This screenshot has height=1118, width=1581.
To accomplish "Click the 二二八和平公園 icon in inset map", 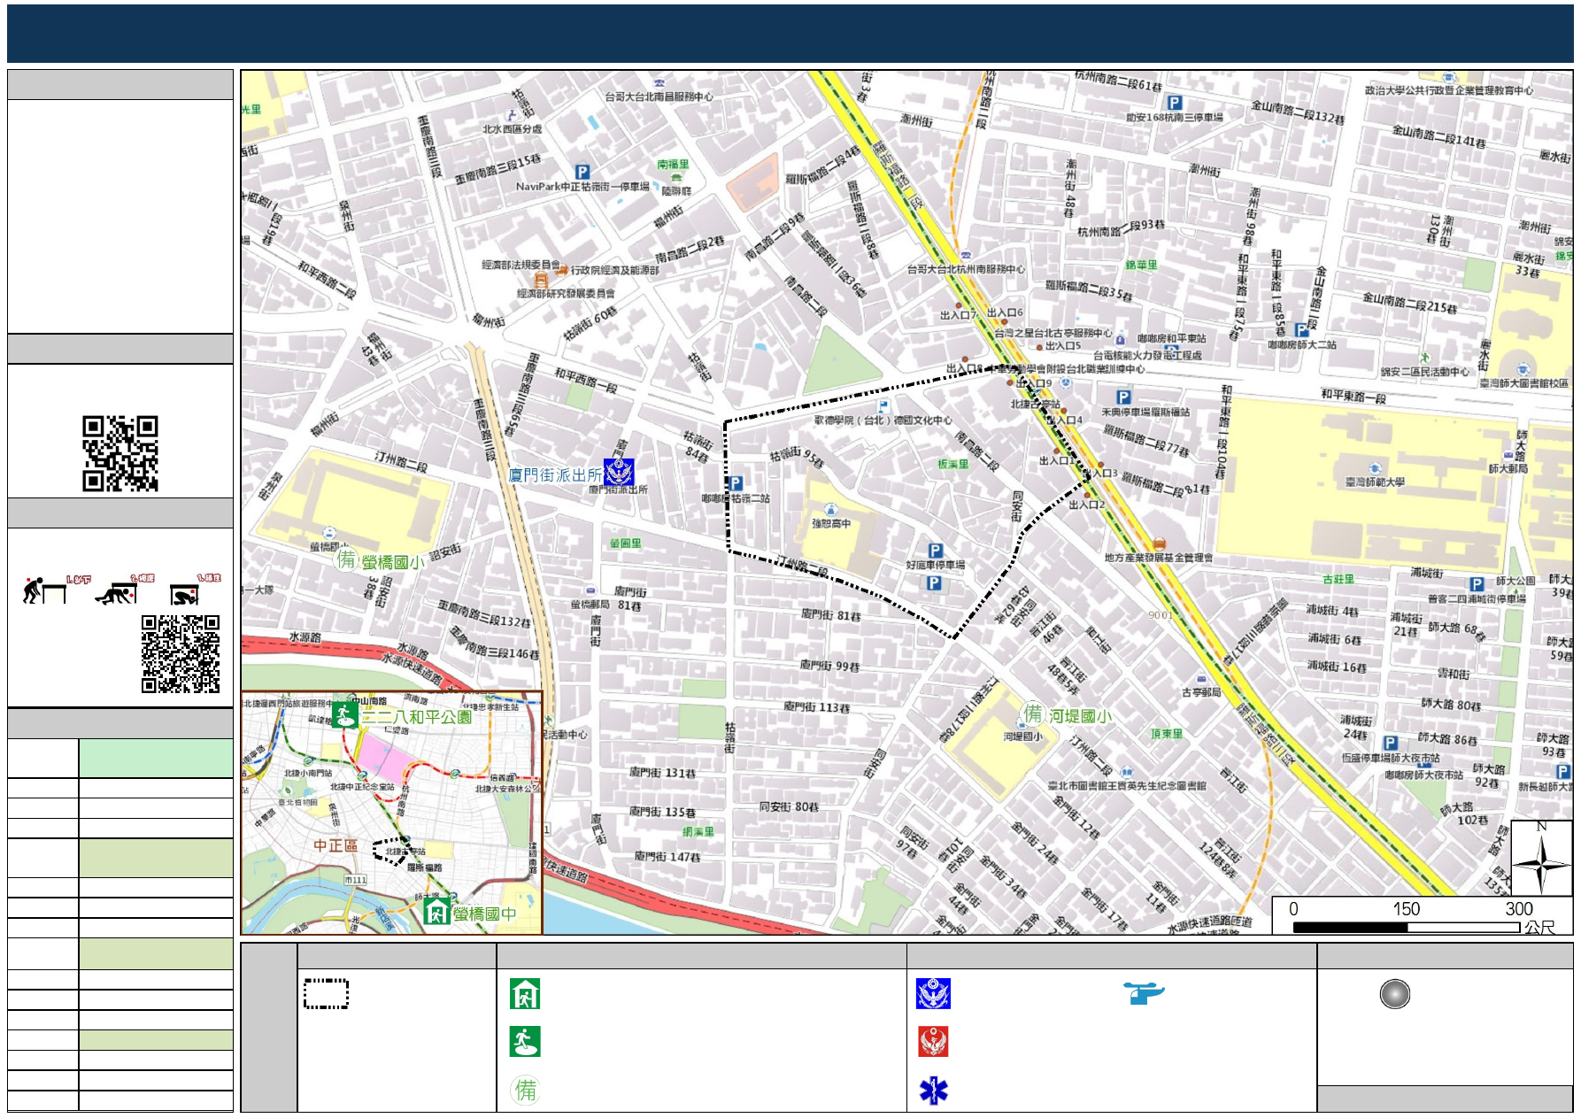I will (x=344, y=714).
